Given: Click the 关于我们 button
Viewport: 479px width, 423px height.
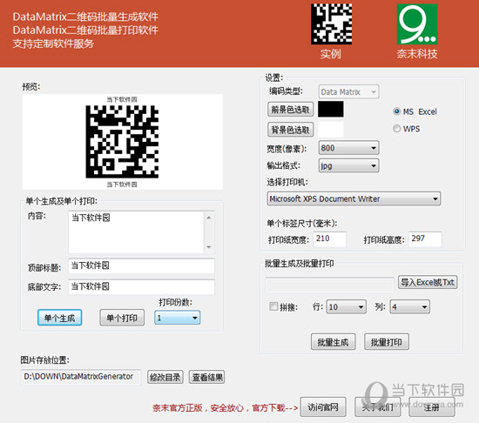Looking at the screenshot, I should point(378,406).
